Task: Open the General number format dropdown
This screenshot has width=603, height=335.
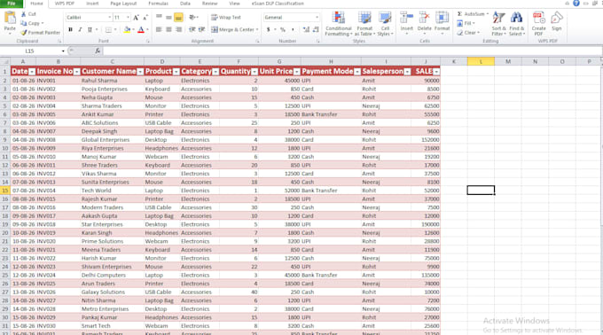Action: (317, 18)
